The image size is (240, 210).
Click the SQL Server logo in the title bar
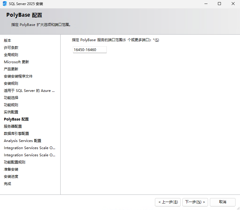(x=4, y=4)
